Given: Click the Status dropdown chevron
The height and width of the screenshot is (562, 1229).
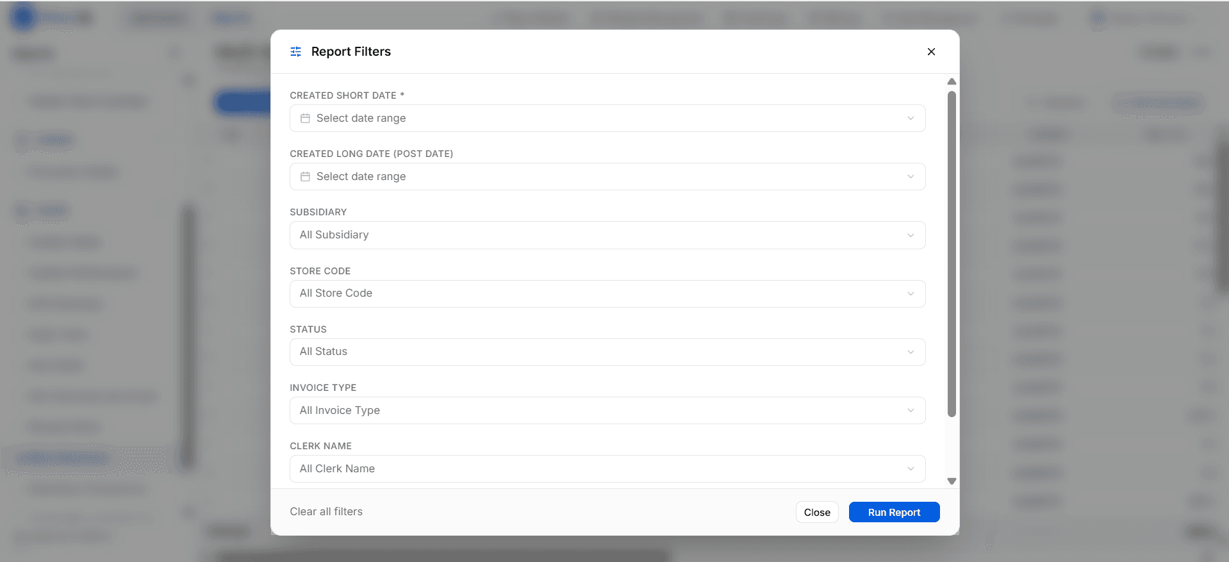Looking at the screenshot, I should click(x=911, y=352).
